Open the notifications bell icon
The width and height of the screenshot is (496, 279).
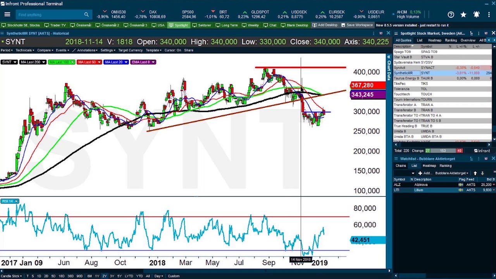tap(476, 14)
